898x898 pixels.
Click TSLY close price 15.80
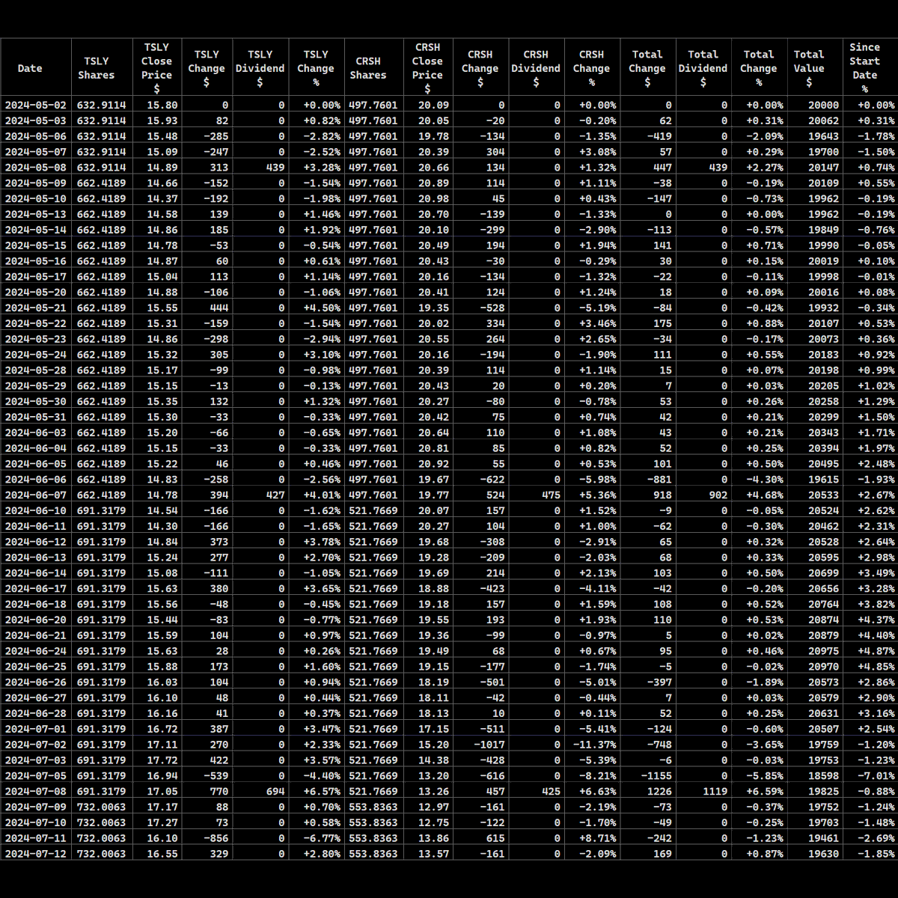[162, 106]
